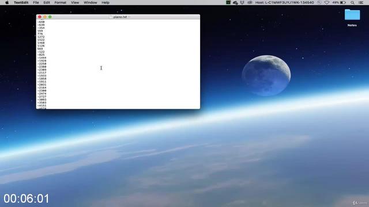
Task: Click the line reading 776
Action: (40, 34)
